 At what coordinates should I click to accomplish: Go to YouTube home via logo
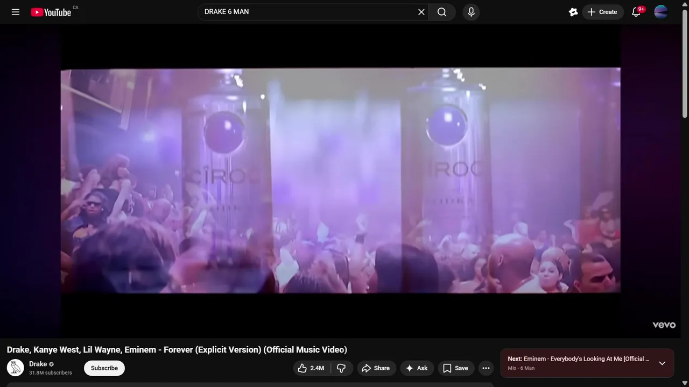pos(51,12)
